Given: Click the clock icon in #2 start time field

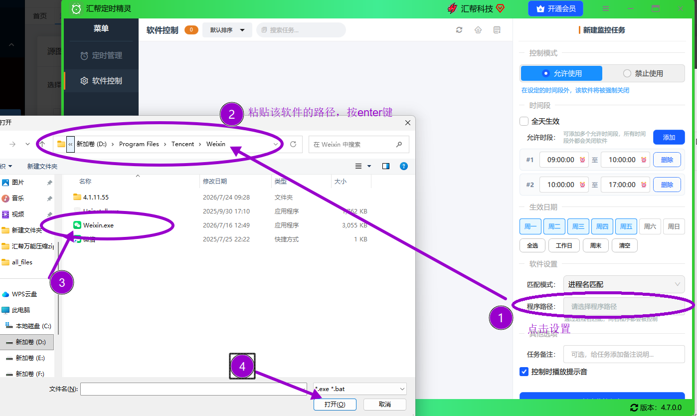Looking at the screenshot, I should pos(582,185).
